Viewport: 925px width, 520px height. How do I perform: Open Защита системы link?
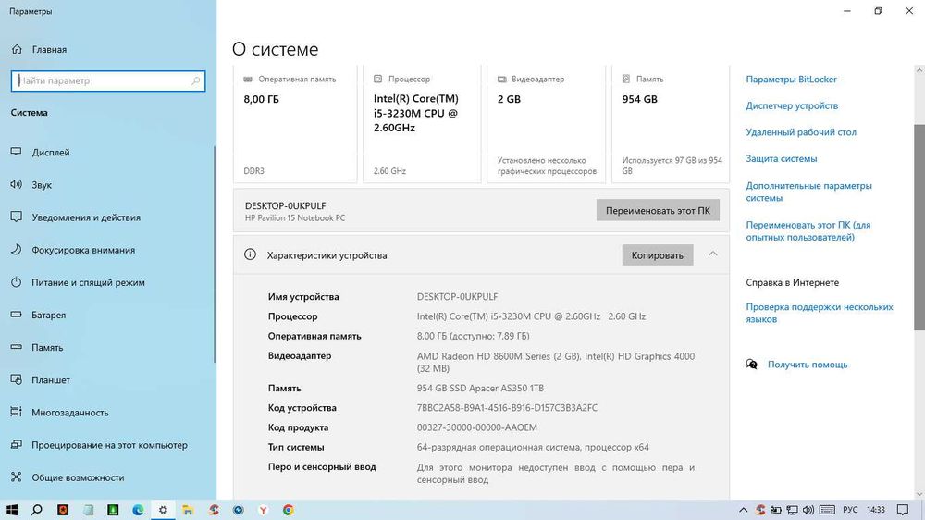[x=781, y=158]
